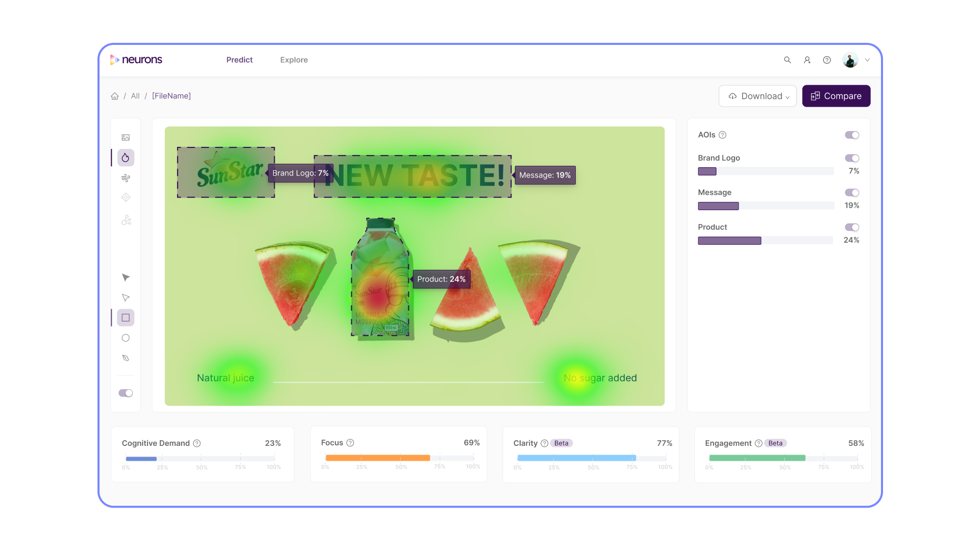
Task: Select the circle AOI drawing tool
Action: pos(126,338)
